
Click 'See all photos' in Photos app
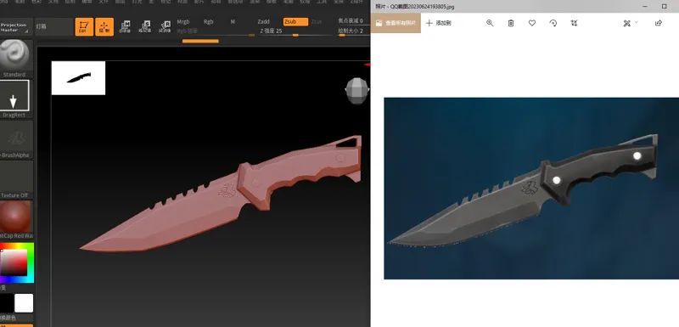396,23
